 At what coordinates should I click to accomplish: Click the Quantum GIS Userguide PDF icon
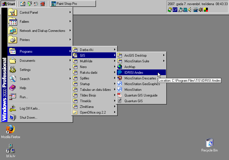[120, 95]
